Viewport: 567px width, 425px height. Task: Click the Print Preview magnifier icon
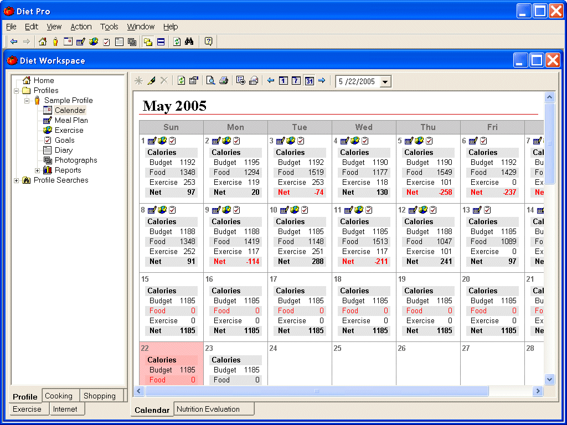210,81
